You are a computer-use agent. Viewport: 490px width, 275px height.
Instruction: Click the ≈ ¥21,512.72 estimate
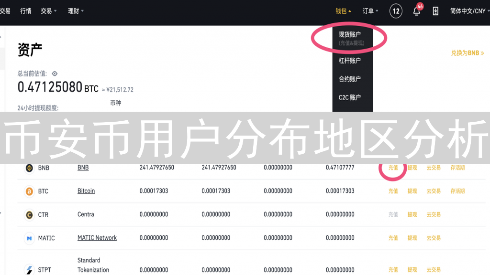point(118,90)
